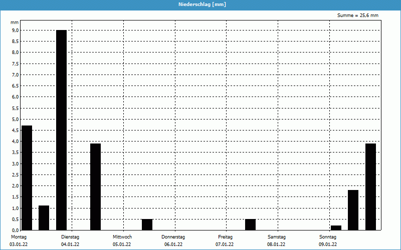Screen dimensions: 401x250
Task: Select the first Monday bar at 4.7 mm
Action: pos(27,177)
